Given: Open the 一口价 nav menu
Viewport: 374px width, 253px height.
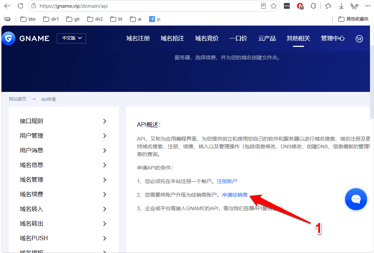Looking at the screenshot, I should [238, 38].
